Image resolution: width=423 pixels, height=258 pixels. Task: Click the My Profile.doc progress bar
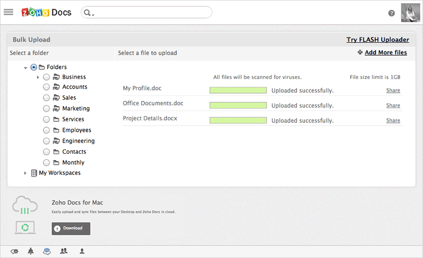(x=238, y=90)
